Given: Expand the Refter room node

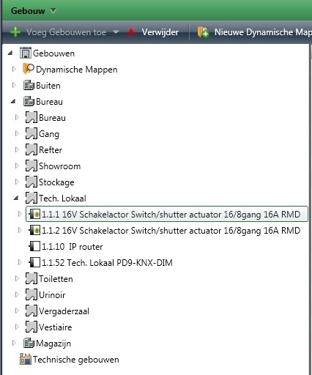Looking at the screenshot, I should point(17,149).
